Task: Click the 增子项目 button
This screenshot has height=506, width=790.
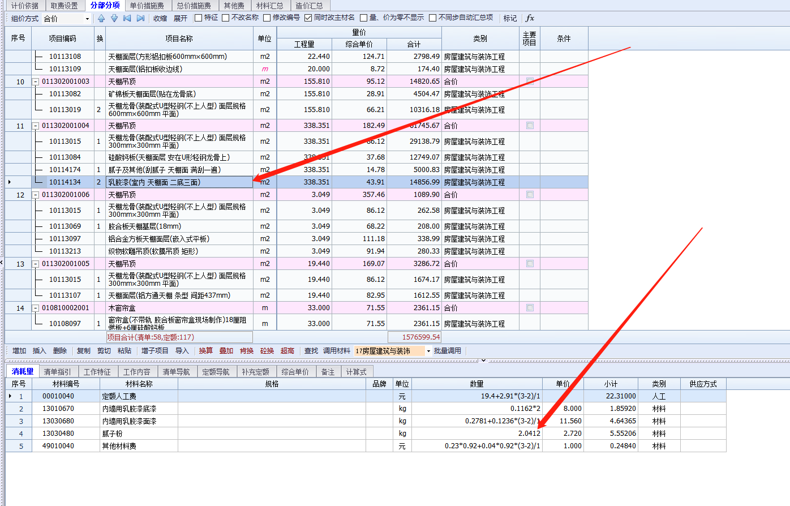Action: [x=155, y=351]
